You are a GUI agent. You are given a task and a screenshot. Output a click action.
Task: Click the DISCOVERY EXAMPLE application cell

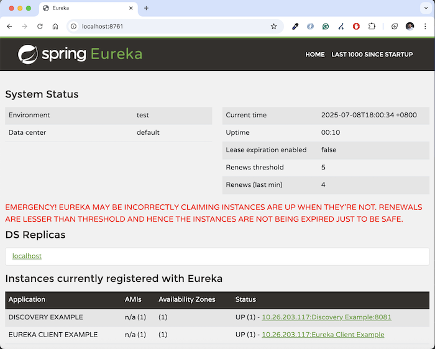pyautogui.click(x=46, y=317)
